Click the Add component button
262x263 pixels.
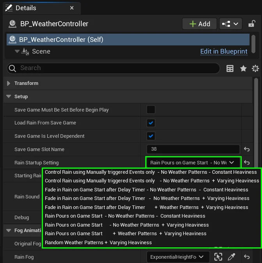click(199, 24)
